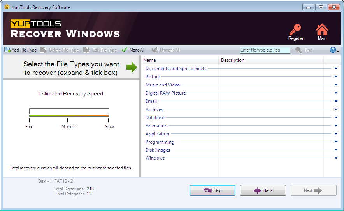Go to Main home icon
Viewport: 344px width, 211px height.
click(322, 29)
